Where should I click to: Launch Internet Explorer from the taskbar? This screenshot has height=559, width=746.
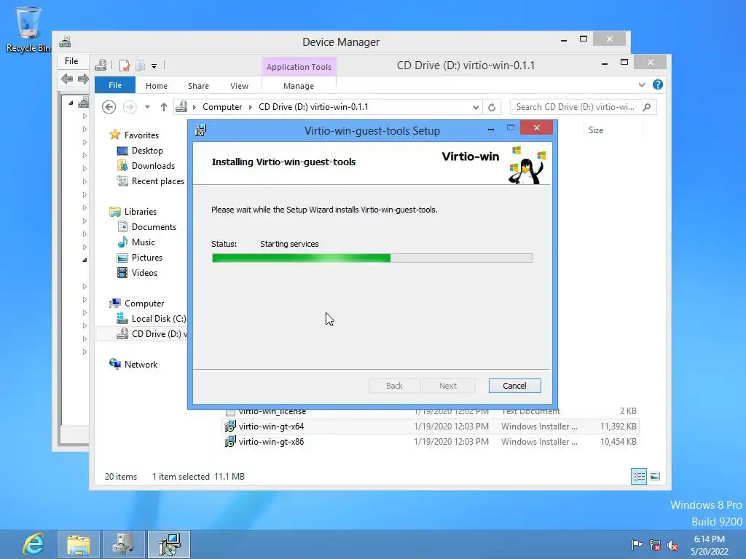34,544
